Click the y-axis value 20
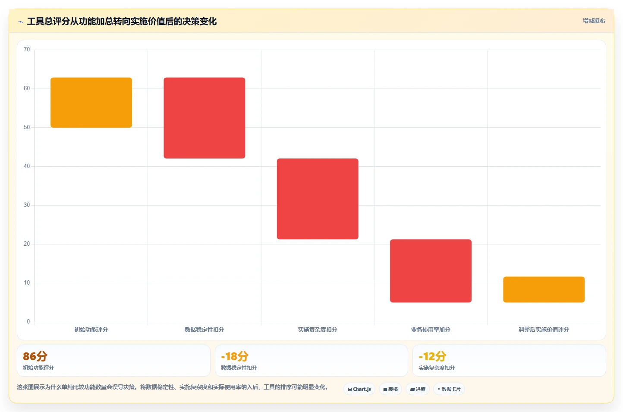 pos(27,244)
